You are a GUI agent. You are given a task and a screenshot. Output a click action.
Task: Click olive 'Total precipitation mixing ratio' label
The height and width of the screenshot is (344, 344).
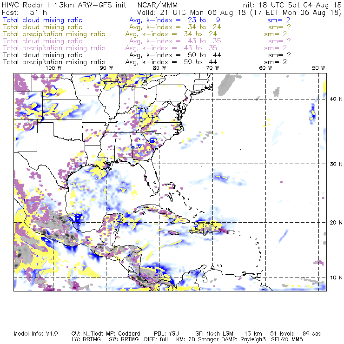point(54,34)
